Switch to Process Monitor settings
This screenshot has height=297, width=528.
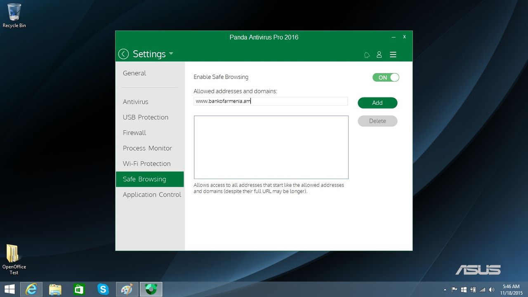point(147,148)
